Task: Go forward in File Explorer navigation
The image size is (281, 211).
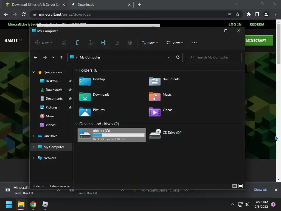Action: (45, 57)
